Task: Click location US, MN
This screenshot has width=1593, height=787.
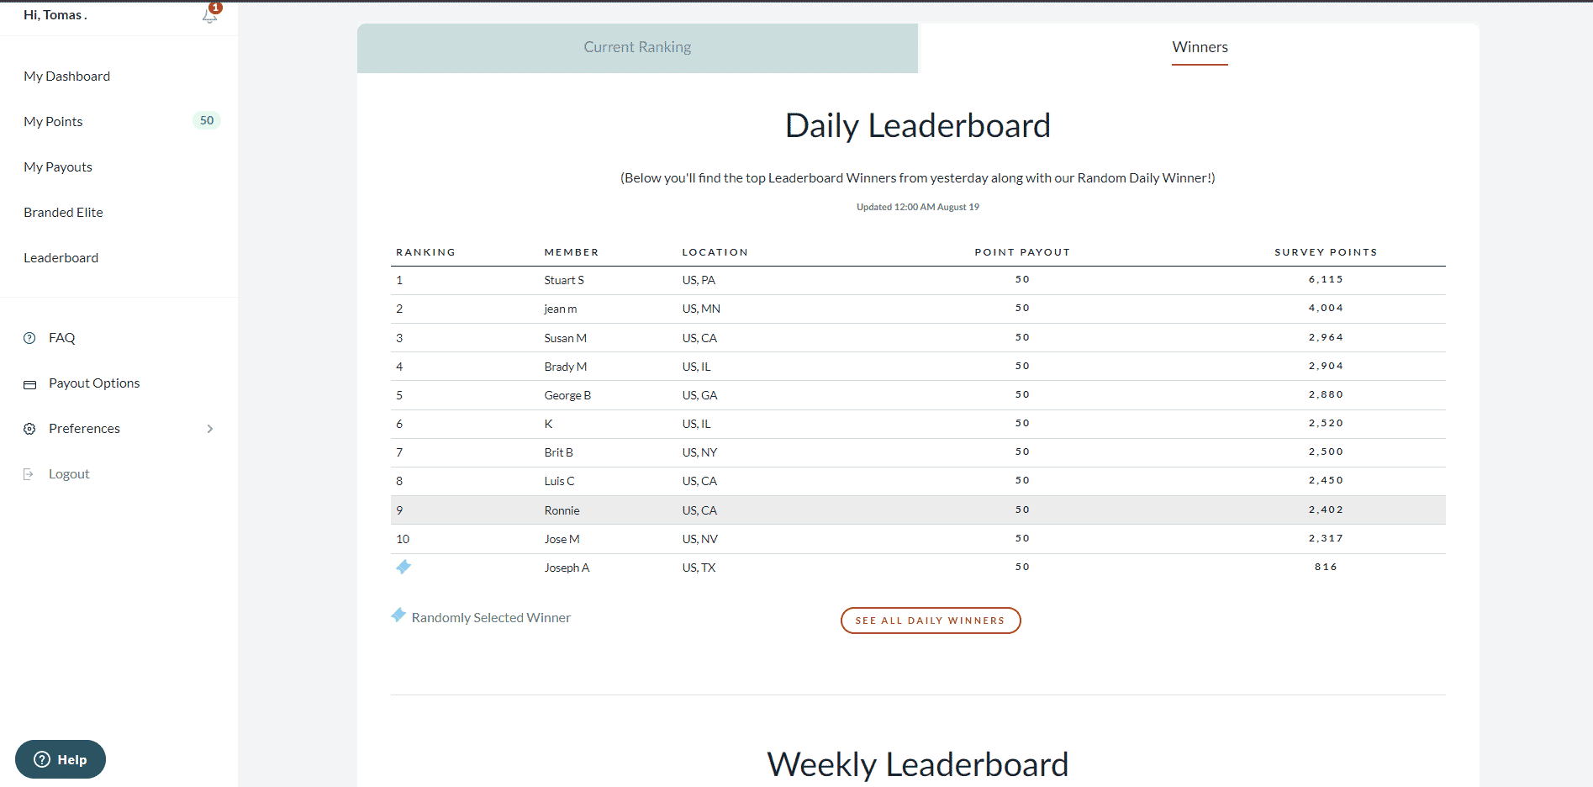Action: (701, 309)
